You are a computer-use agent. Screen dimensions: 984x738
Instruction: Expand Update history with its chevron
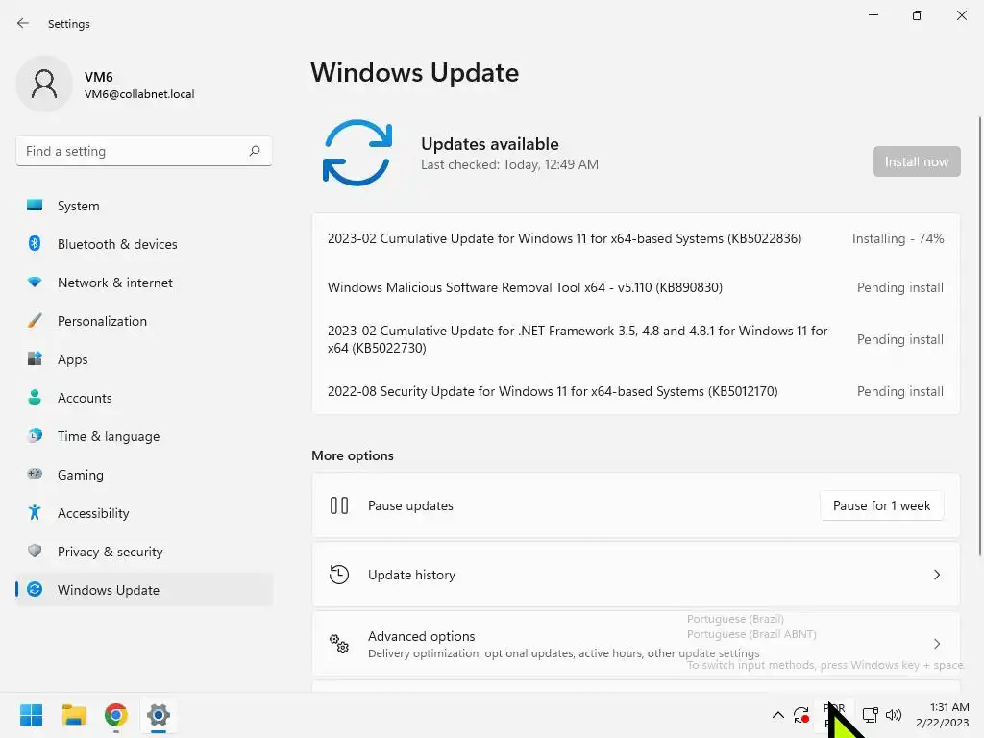(x=936, y=575)
